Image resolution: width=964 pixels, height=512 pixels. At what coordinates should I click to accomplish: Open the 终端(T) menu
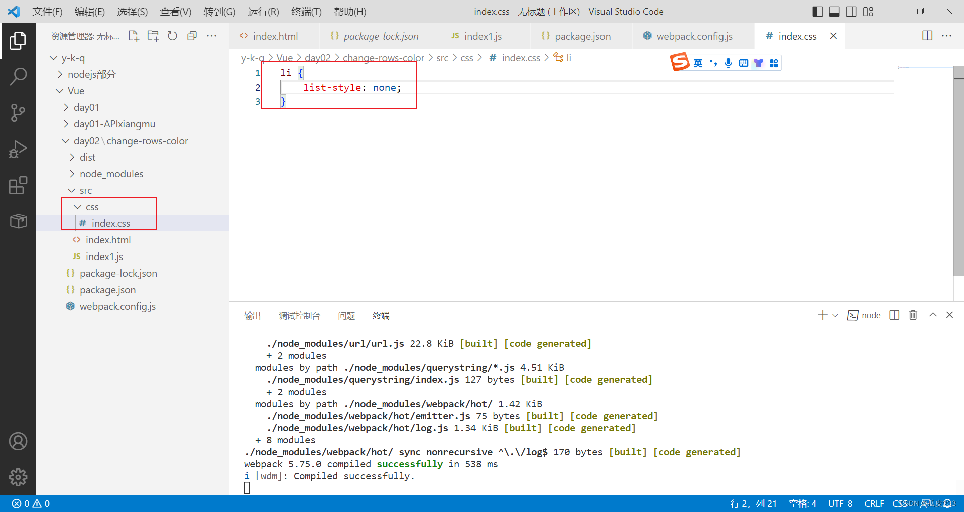[306, 11]
